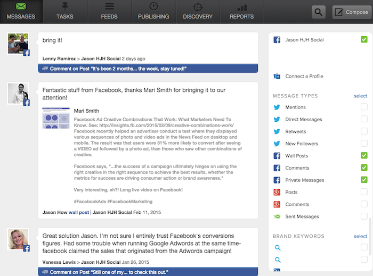This screenshot has height=276, width=373.
Task: Click the sidebar scrollbar
Action: [370, 236]
